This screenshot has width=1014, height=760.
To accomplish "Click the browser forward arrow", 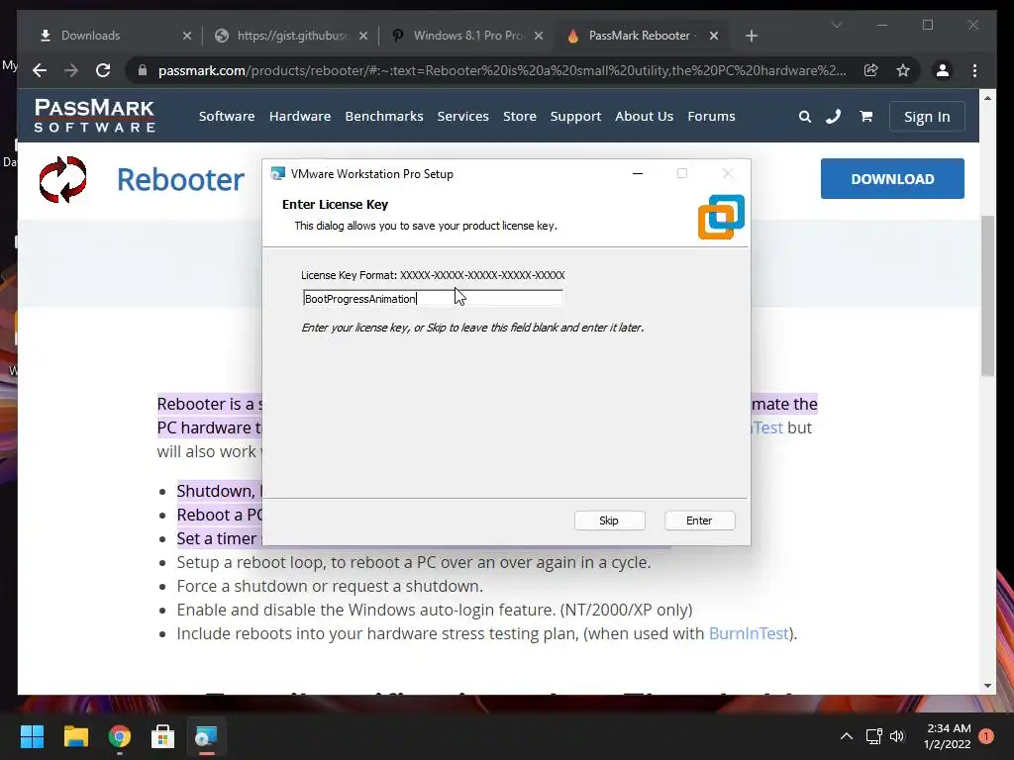I will (71, 70).
